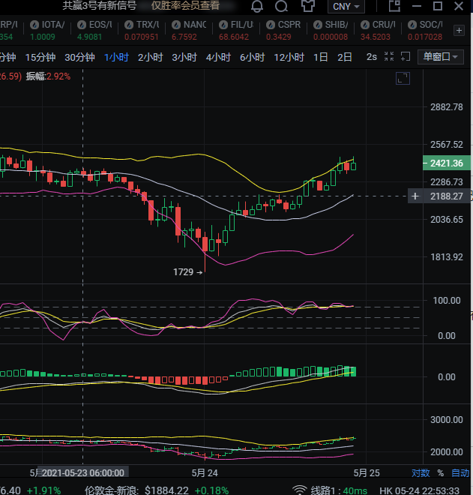Expand the chart using the corner maximize icon
The width and height of the screenshot is (473, 495).
(403, 79)
